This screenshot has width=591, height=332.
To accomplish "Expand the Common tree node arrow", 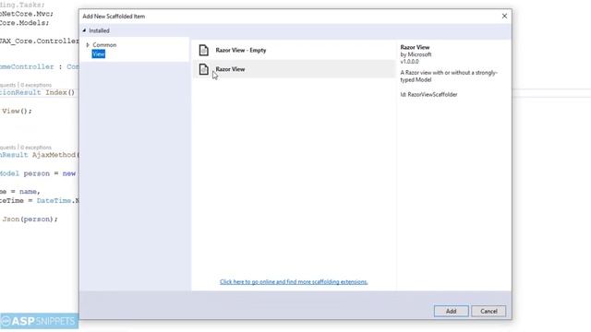I will click(x=88, y=45).
